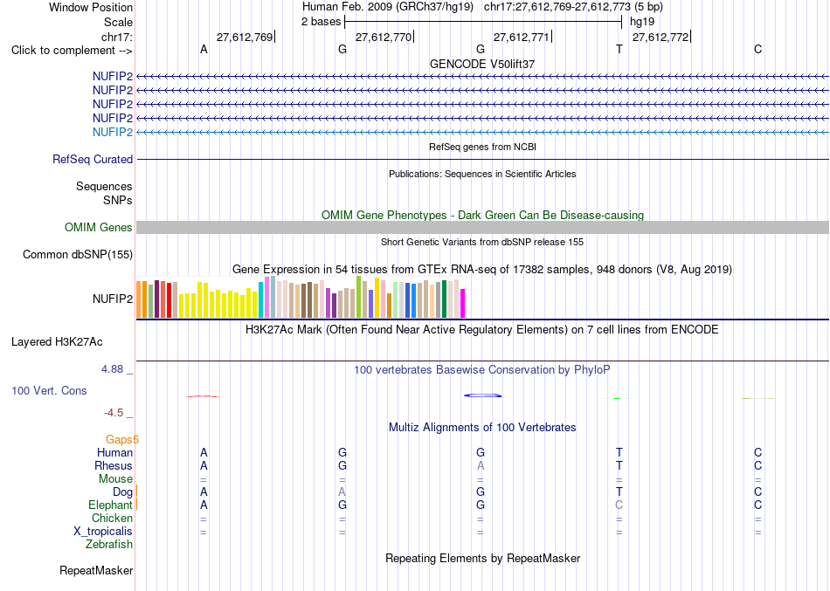Select the Zebrafish alignment row label
The height and width of the screenshot is (591, 830).
tap(109, 545)
